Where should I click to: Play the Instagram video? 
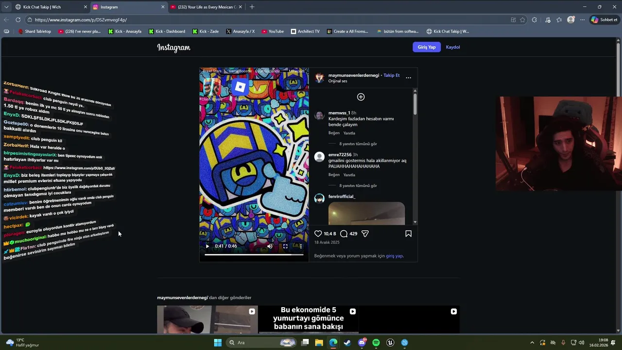207,246
